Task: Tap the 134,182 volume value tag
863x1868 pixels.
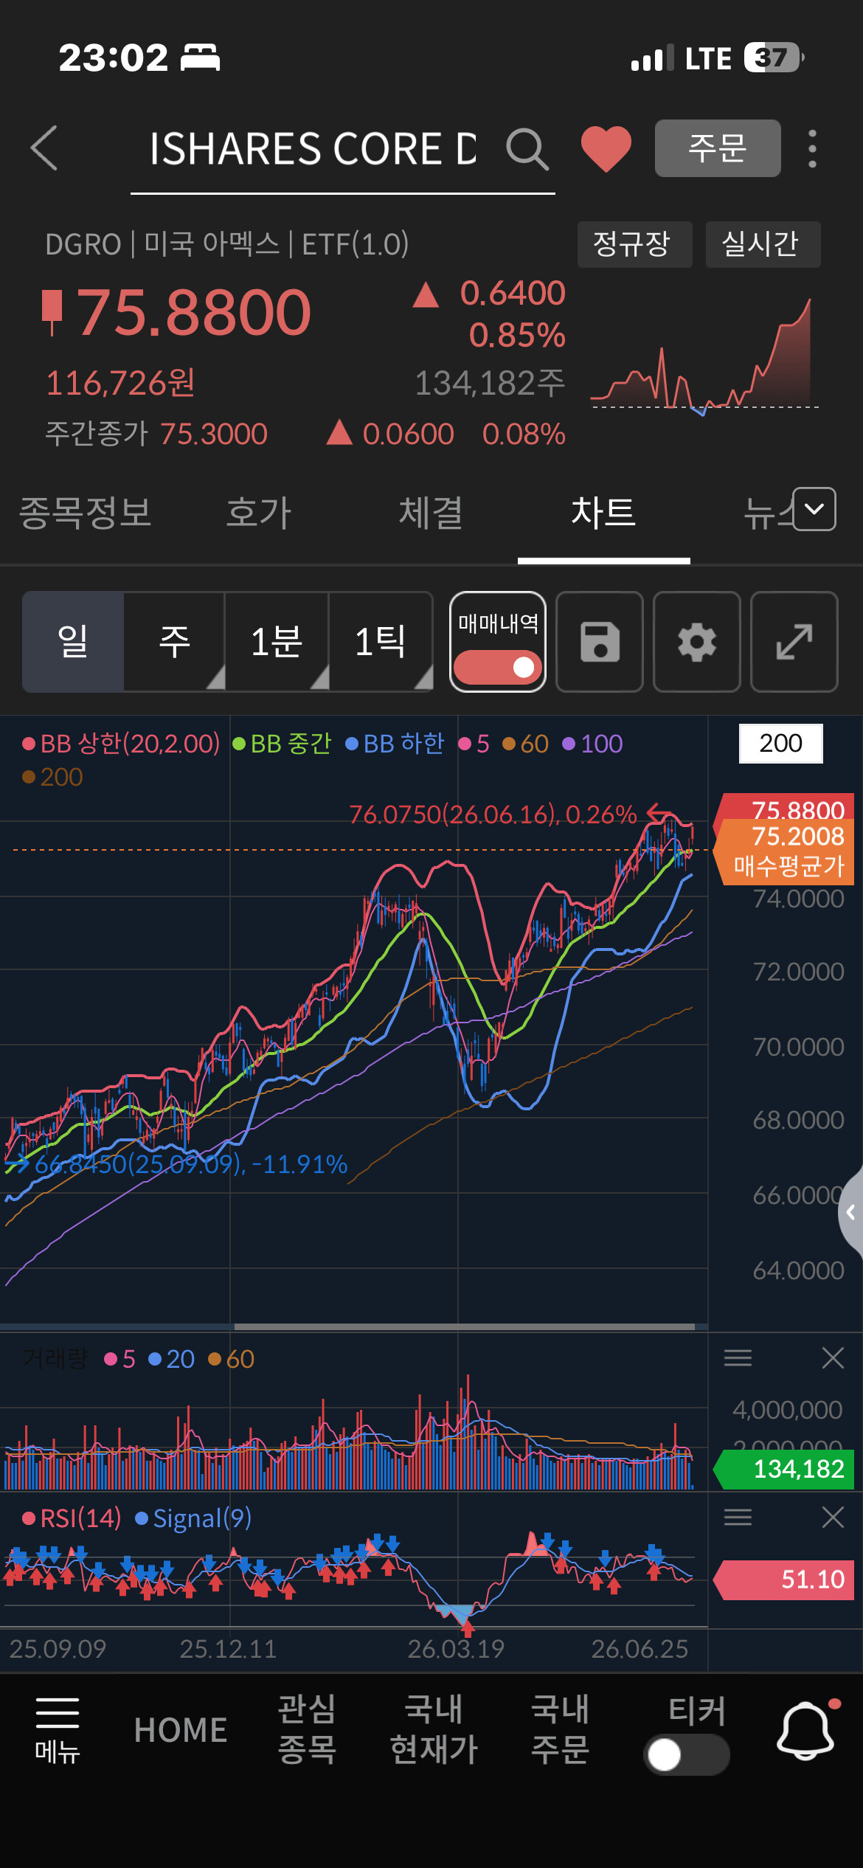Action: [785, 1469]
